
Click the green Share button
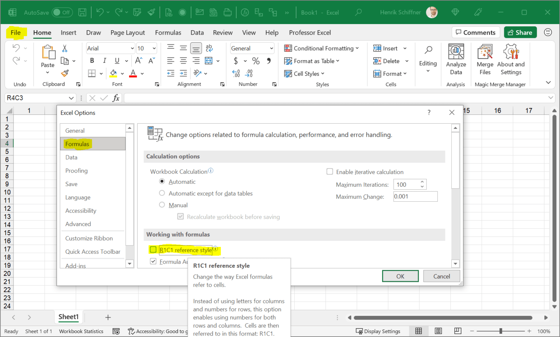[x=520, y=32]
